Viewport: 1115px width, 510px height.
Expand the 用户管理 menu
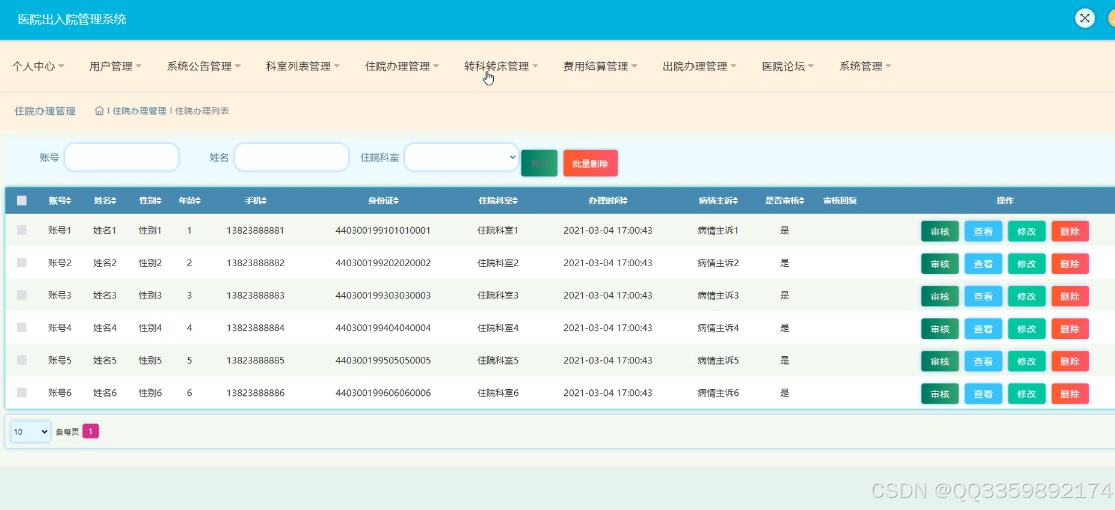pyautogui.click(x=115, y=66)
